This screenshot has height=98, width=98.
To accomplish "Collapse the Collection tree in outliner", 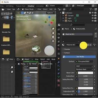I will point(61,13).
